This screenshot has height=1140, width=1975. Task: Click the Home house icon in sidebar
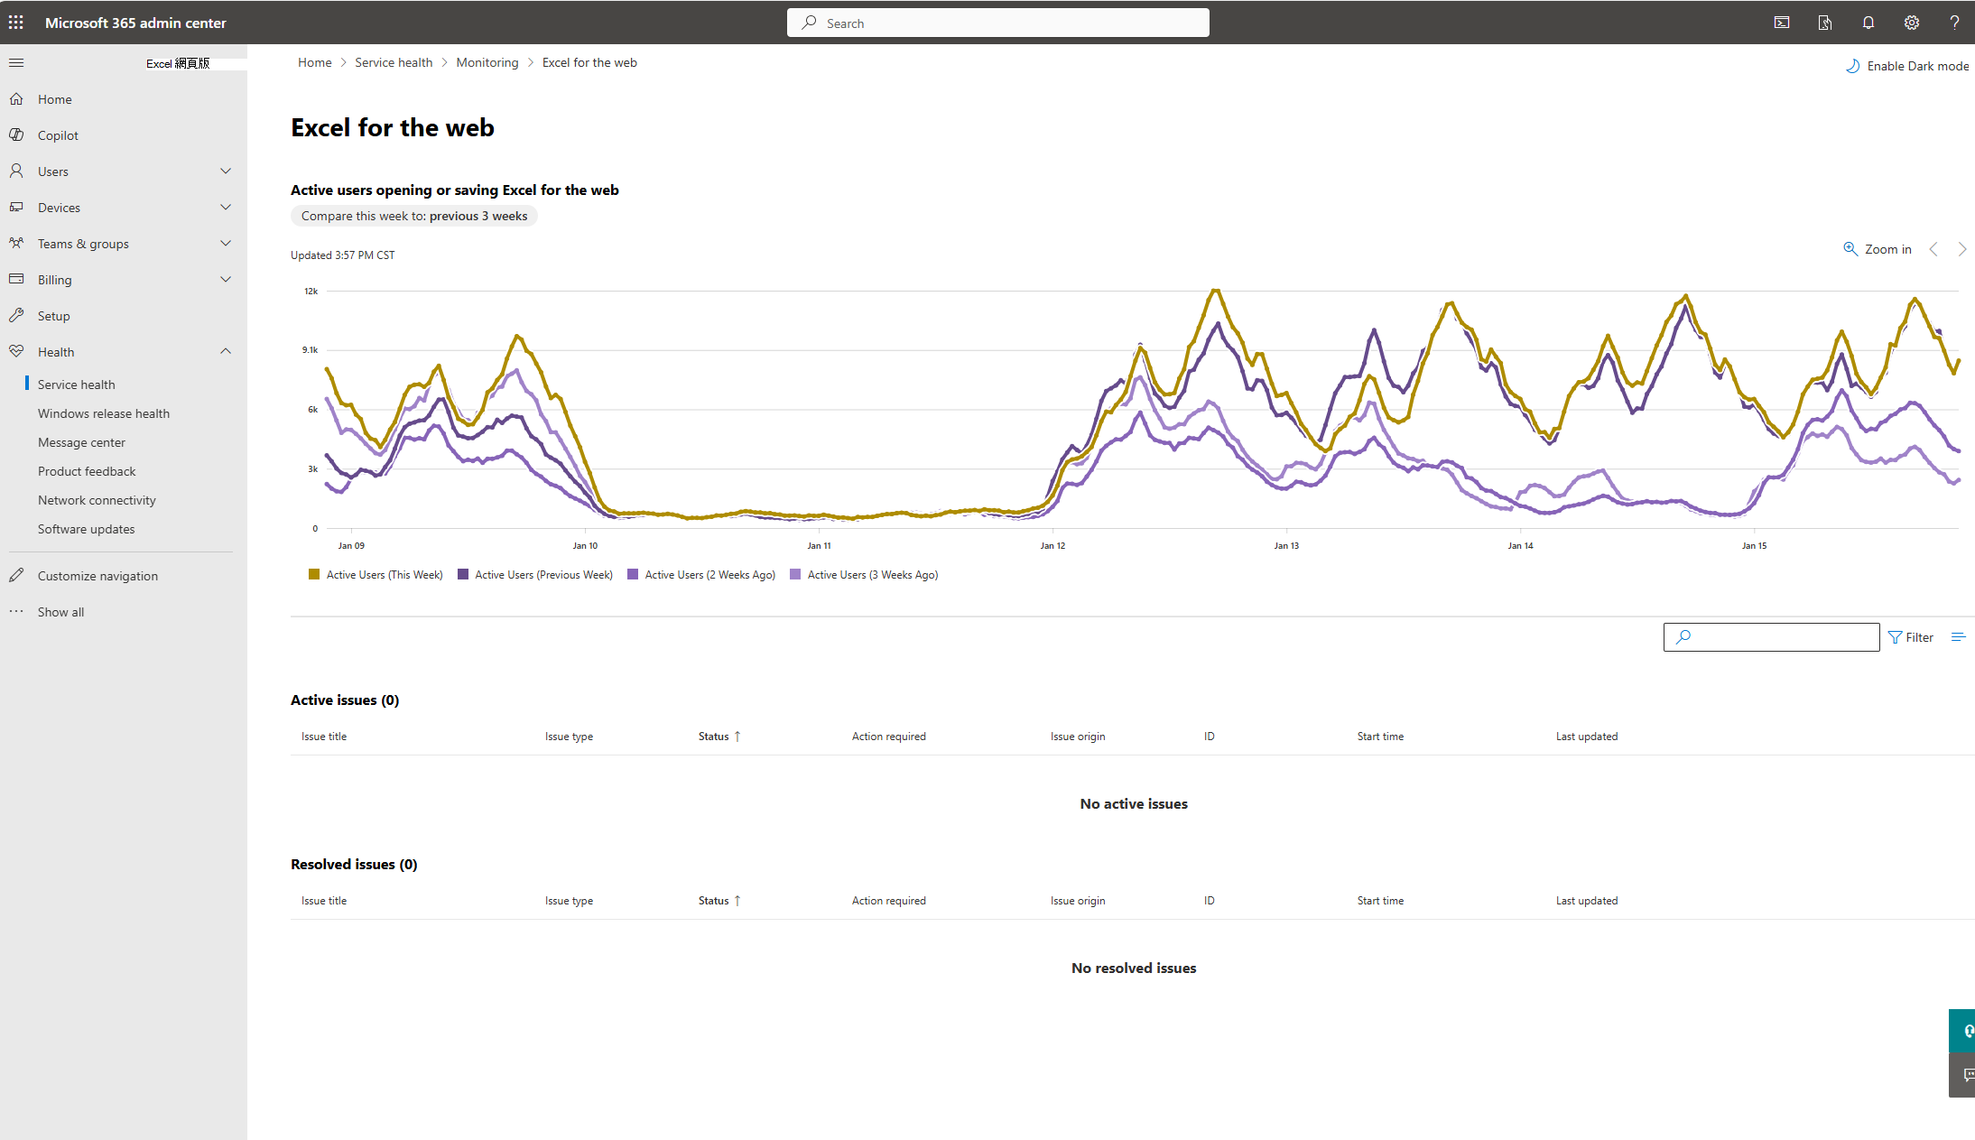click(16, 98)
